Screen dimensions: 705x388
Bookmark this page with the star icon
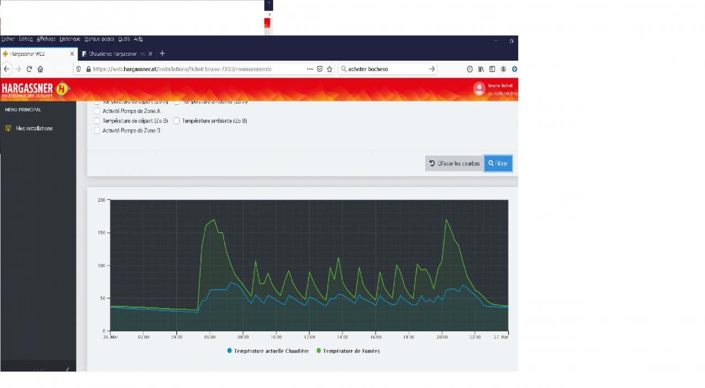tap(329, 69)
